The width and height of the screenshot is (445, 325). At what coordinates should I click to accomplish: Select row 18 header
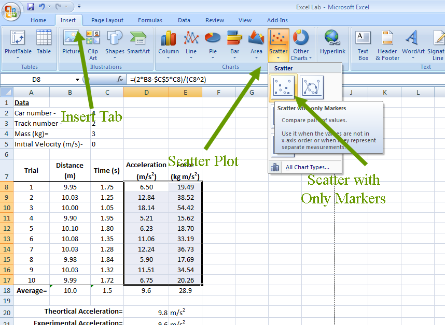pyautogui.click(x=7, y=291)
